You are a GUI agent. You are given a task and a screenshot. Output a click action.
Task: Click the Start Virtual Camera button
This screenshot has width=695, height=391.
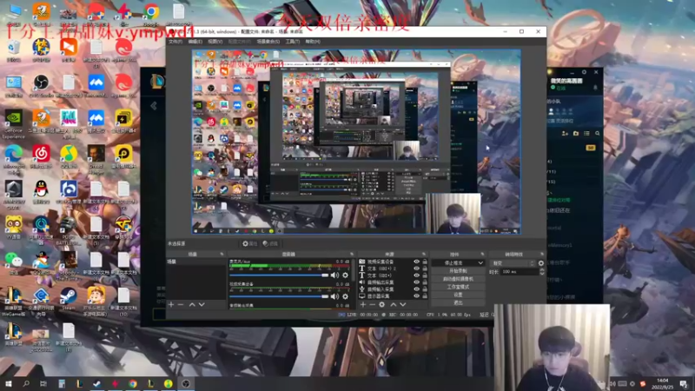point(458,279)
